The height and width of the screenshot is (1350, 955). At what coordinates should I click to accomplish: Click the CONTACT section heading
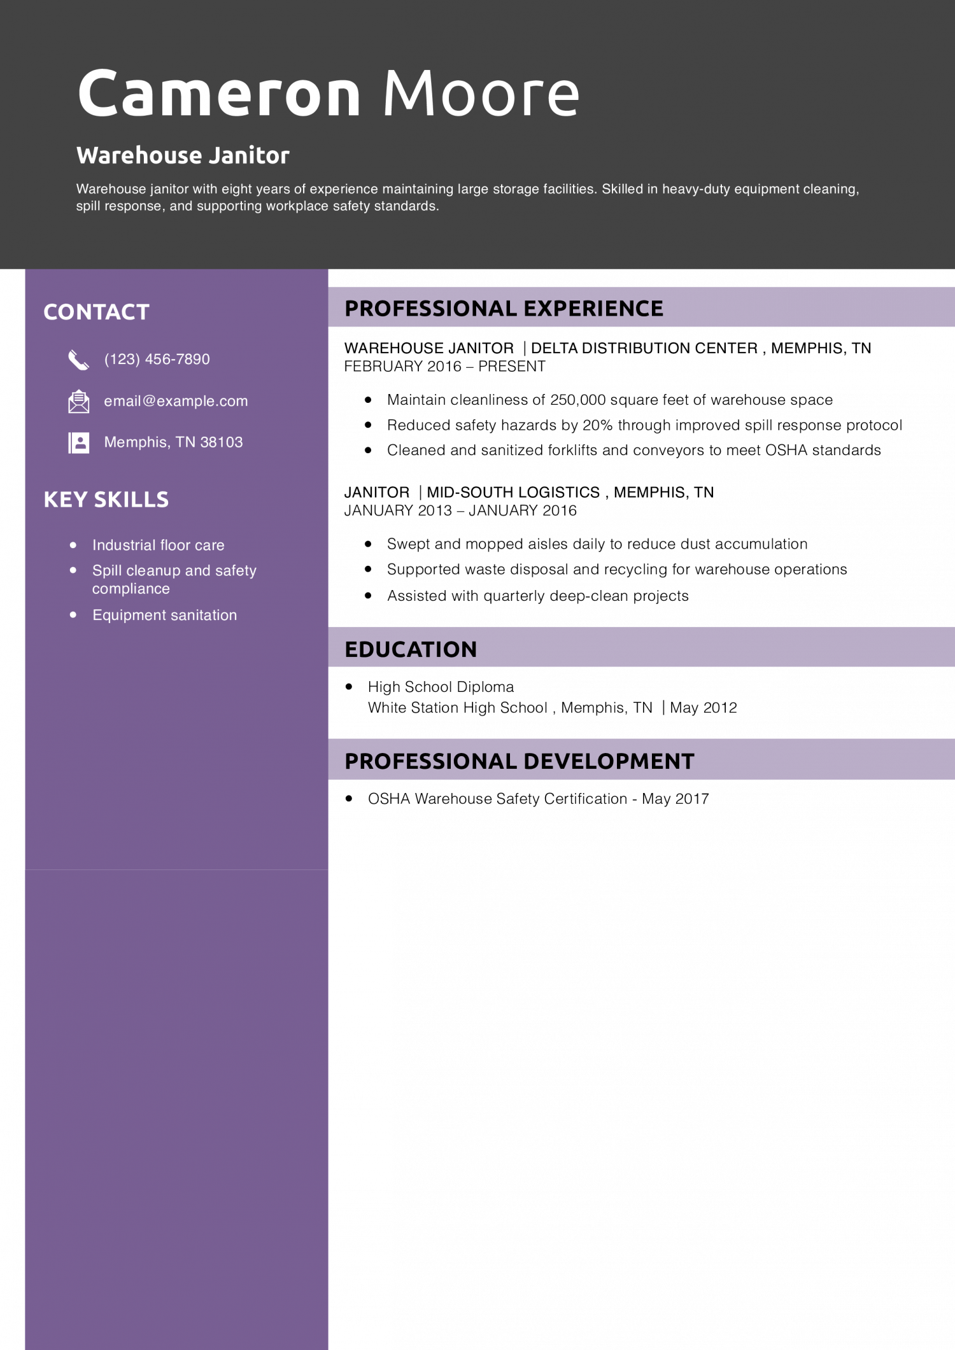(x=96, y=312)
